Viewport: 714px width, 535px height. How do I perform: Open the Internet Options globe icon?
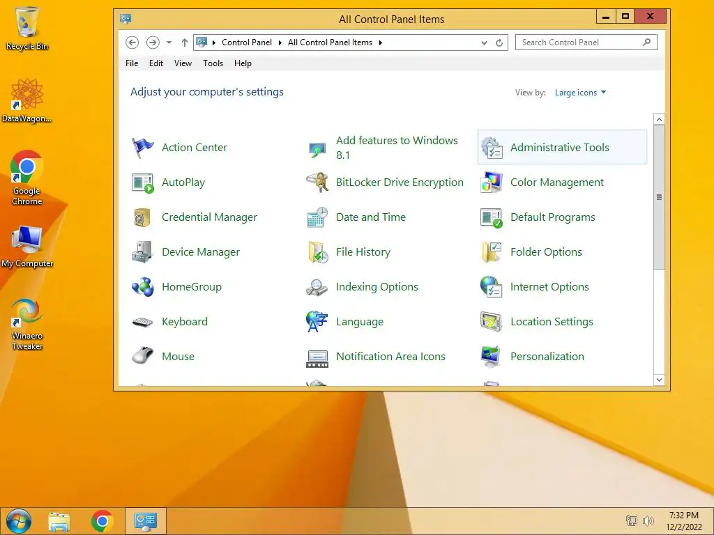tap(492, 287)
